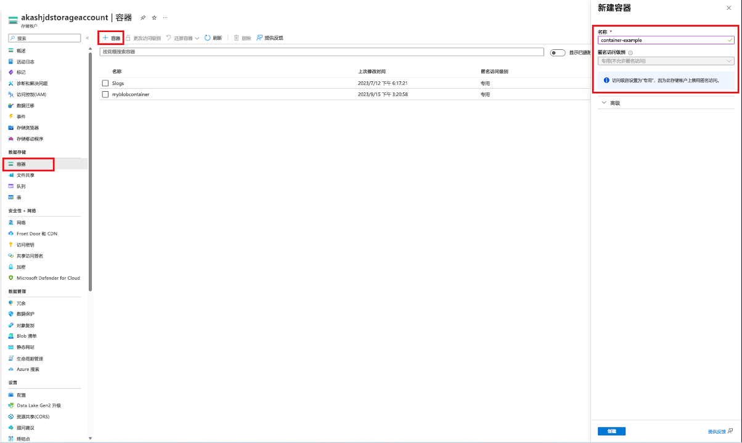Open the more options ellipsis in header

[165, 18]
